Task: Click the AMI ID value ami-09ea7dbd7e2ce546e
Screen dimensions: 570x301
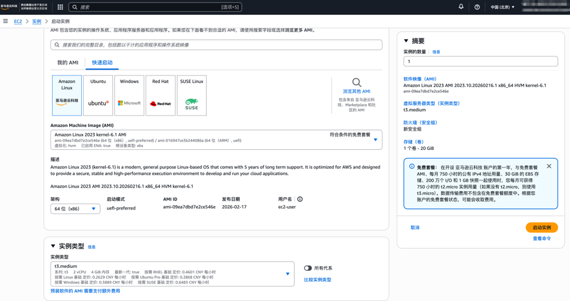Action: (189, 207)
